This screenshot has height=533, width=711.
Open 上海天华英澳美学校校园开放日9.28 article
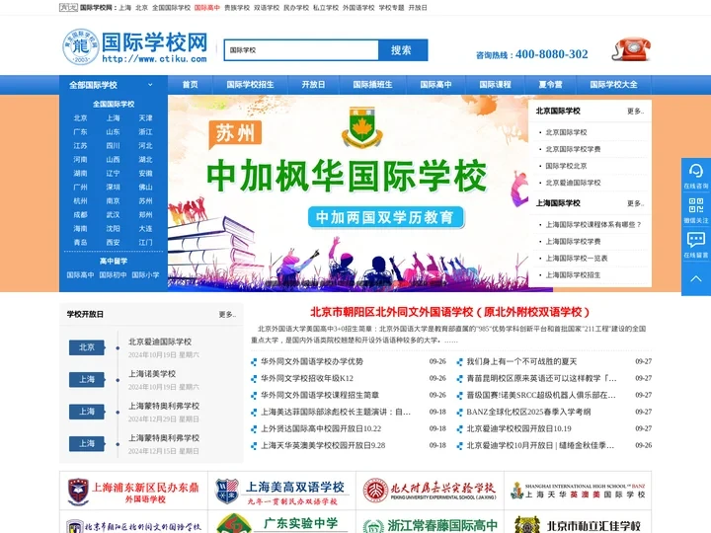(323, 445)
